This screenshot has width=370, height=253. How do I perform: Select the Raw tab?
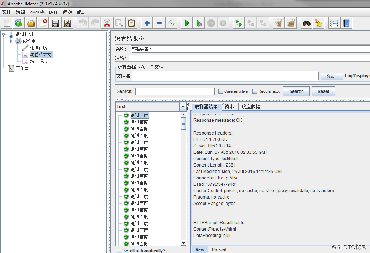(200, 250)
